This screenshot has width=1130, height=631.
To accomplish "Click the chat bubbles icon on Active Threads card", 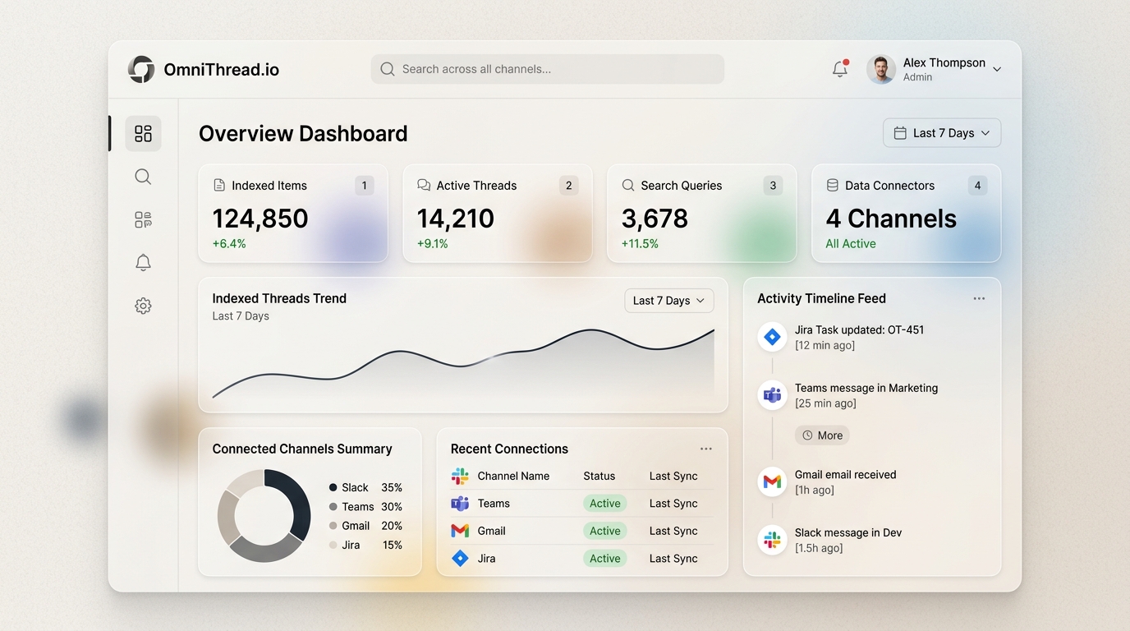I will [x=424, y=186].
